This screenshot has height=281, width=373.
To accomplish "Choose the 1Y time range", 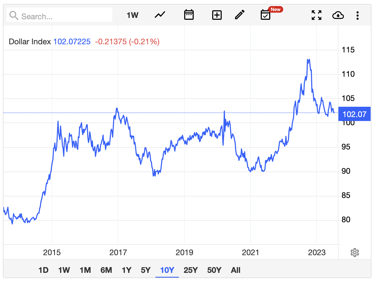I will coord(127,270).
